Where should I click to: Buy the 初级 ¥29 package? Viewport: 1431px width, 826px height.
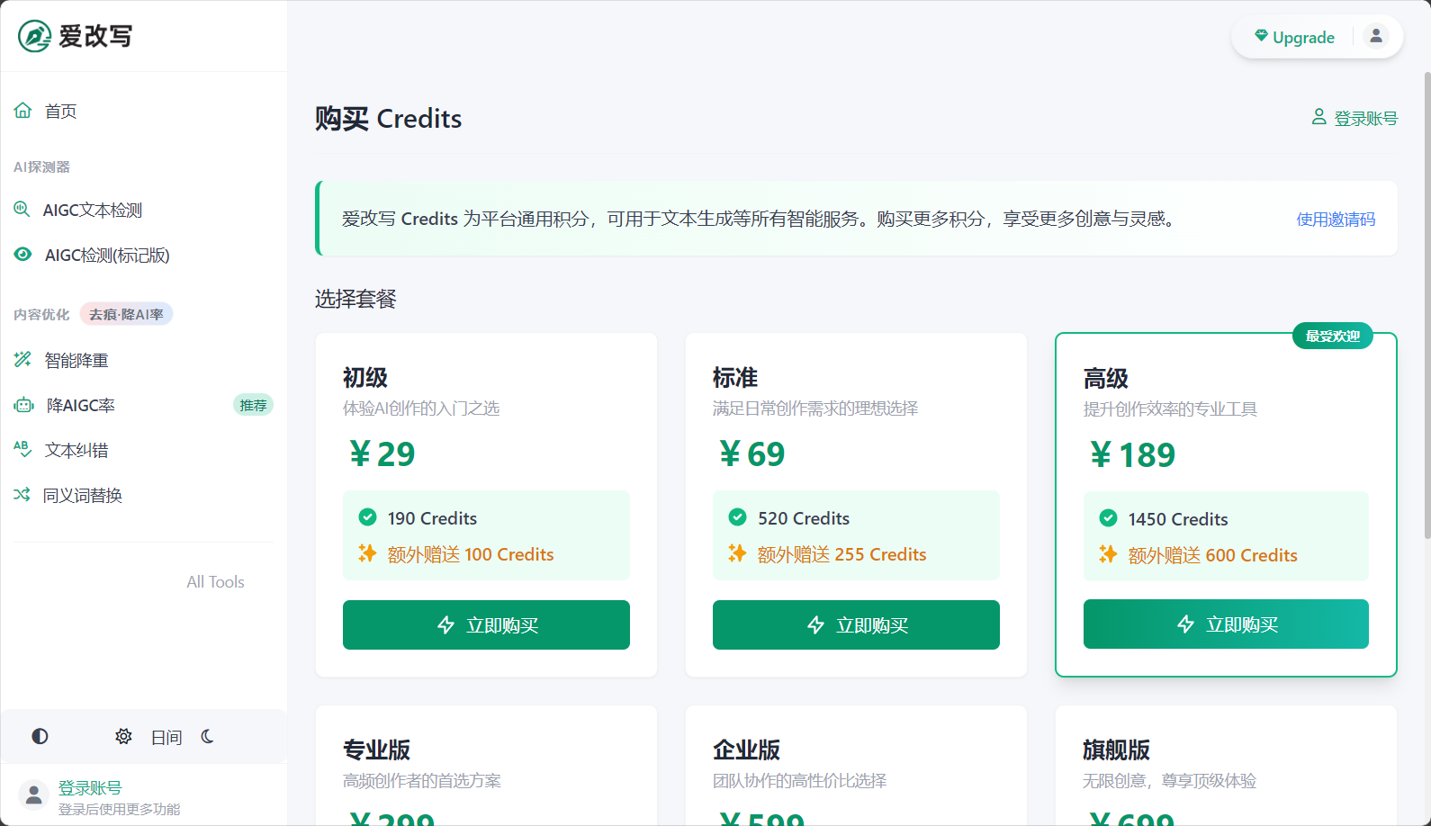click(486, 624)
